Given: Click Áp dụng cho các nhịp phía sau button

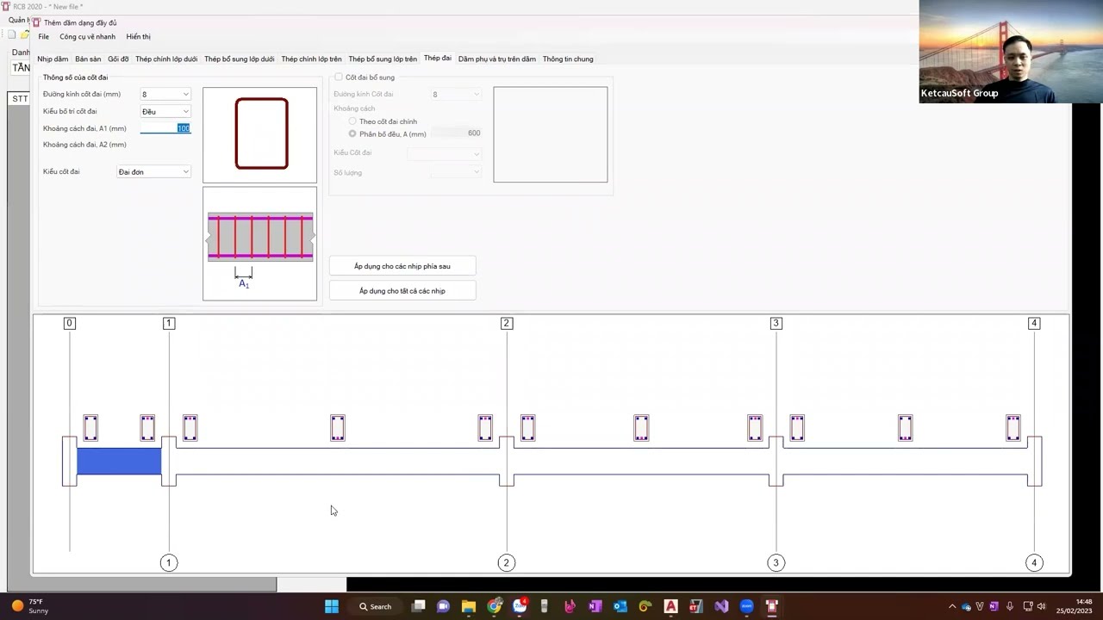Looking at the screenshot, I should 402,266.
